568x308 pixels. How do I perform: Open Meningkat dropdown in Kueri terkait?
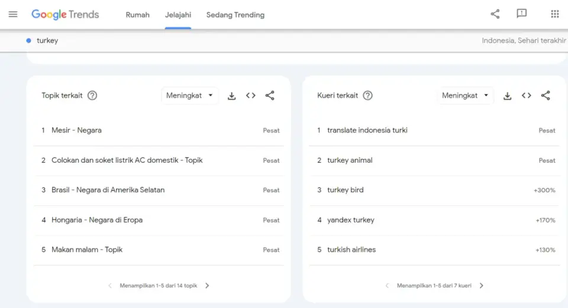465,96
